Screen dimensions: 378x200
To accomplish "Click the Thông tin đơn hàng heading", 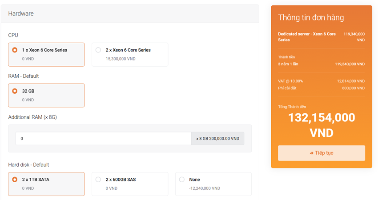I will [310, 18].
